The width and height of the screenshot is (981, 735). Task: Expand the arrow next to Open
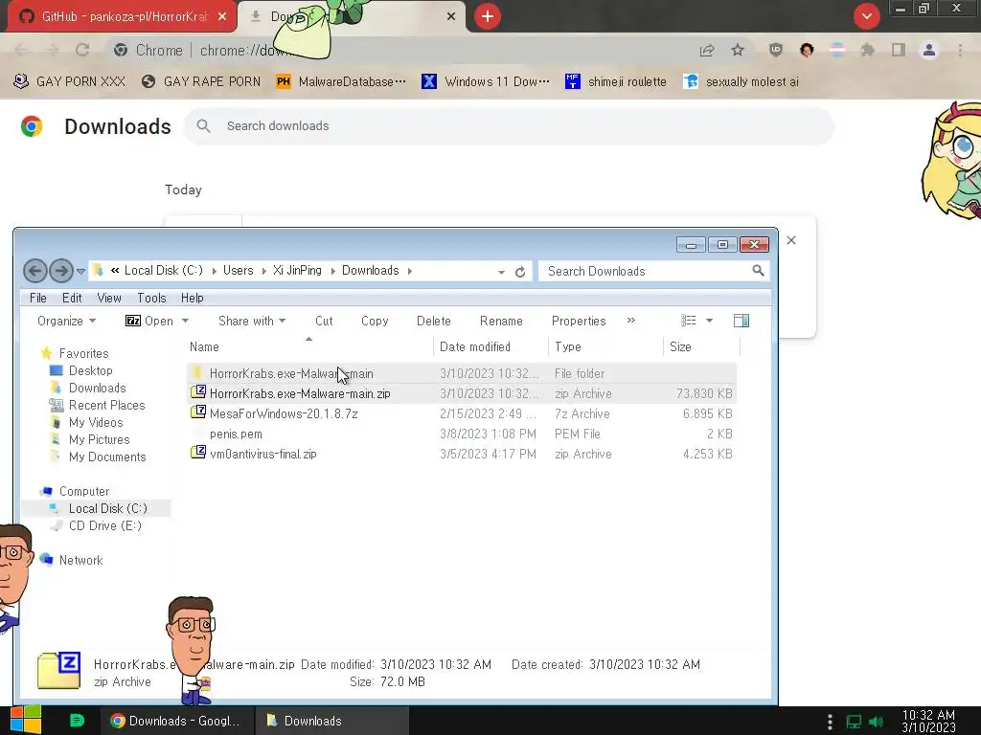coord(185,321)
